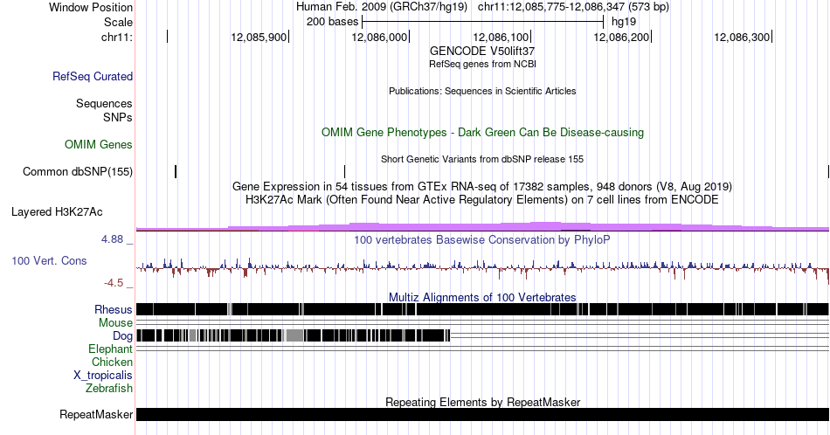Image resolution: width=830 pixels, height=435 pixels.
Task: Select the Chicken alignment row label
Action: coord(112,362)
